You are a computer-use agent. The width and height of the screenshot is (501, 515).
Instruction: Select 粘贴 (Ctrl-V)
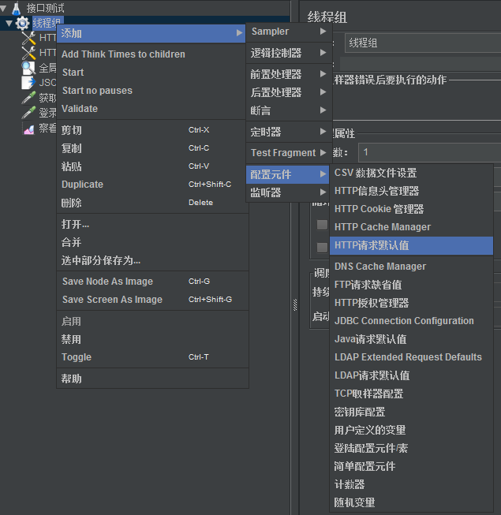point(152,166)
